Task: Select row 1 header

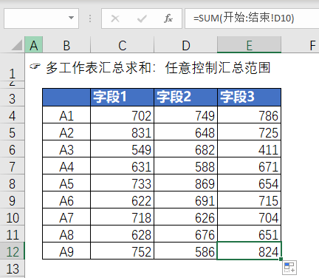Action: [13, 67]
